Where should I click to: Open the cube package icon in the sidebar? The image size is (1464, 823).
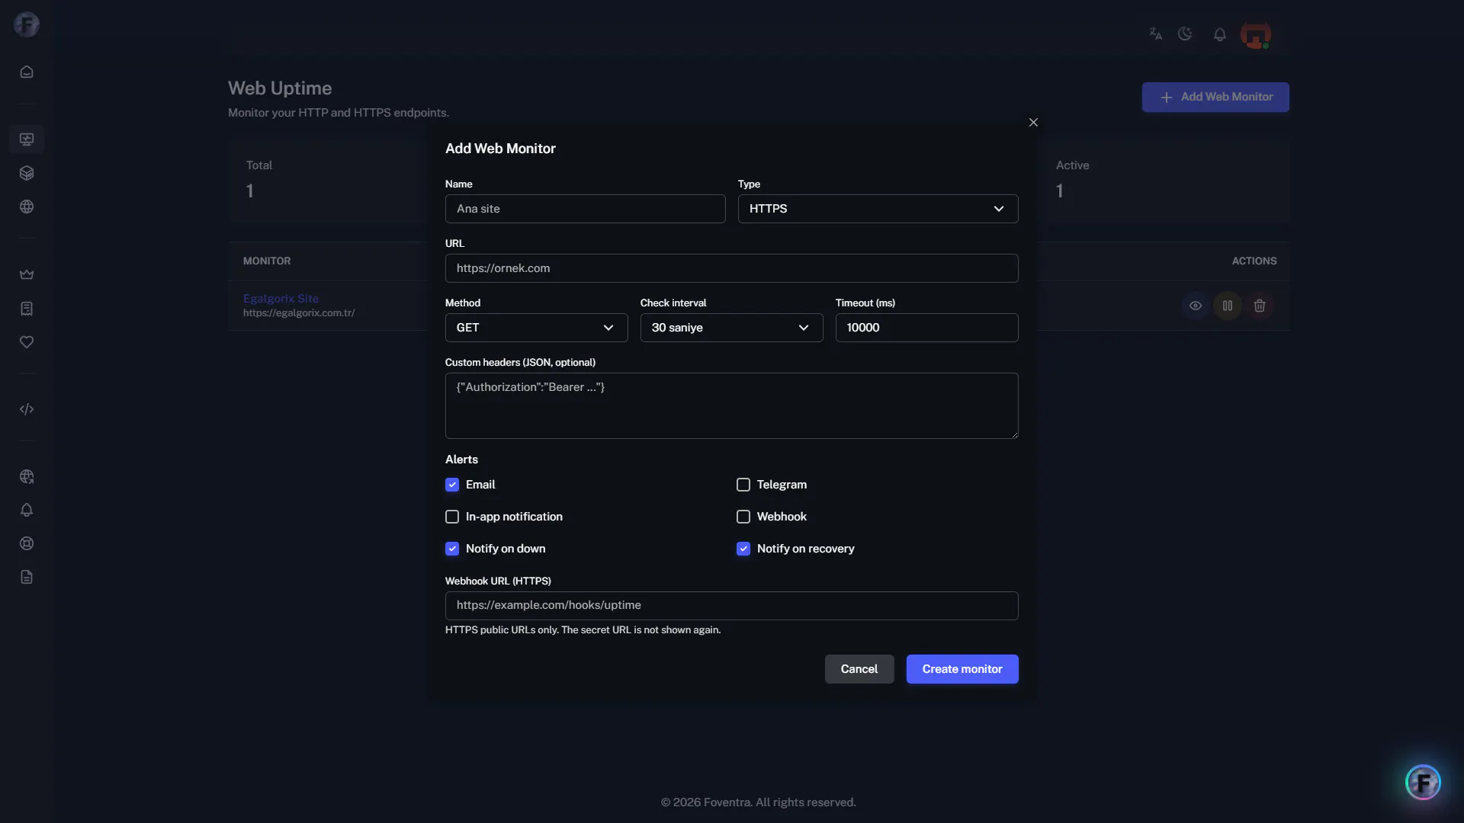[27, 173]
